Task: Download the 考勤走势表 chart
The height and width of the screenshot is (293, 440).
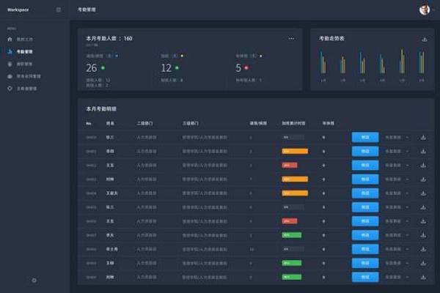Action: coord(425,39)
